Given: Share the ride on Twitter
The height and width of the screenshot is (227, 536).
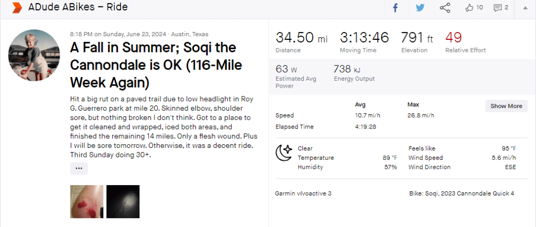Looking at the screenshot, I should pyautogui.click(x=420, y=8).
